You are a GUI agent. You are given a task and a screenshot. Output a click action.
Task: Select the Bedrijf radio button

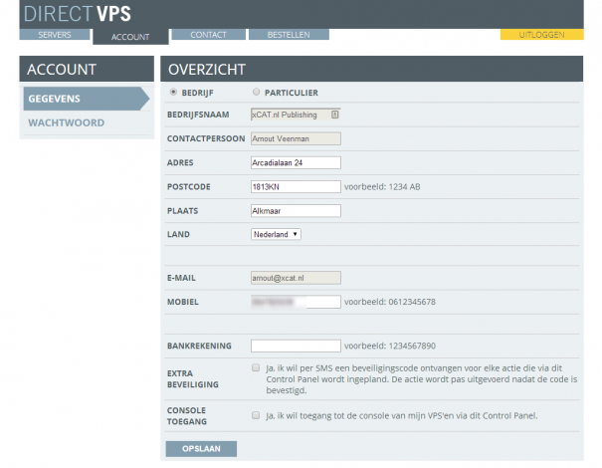pos(175,93)
